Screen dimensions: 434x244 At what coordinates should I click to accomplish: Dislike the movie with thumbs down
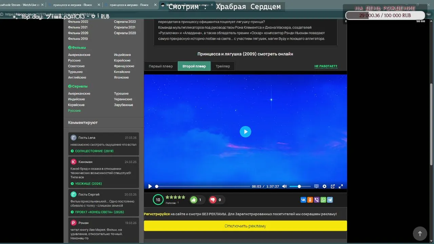click(x=213, y=200)
